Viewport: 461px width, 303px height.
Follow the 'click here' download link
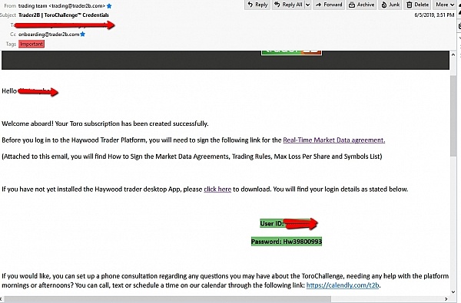pos(217,189)
